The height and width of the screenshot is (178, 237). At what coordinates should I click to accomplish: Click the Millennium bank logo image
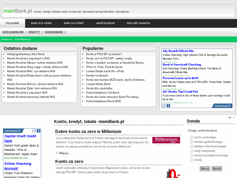pos(166,141)
